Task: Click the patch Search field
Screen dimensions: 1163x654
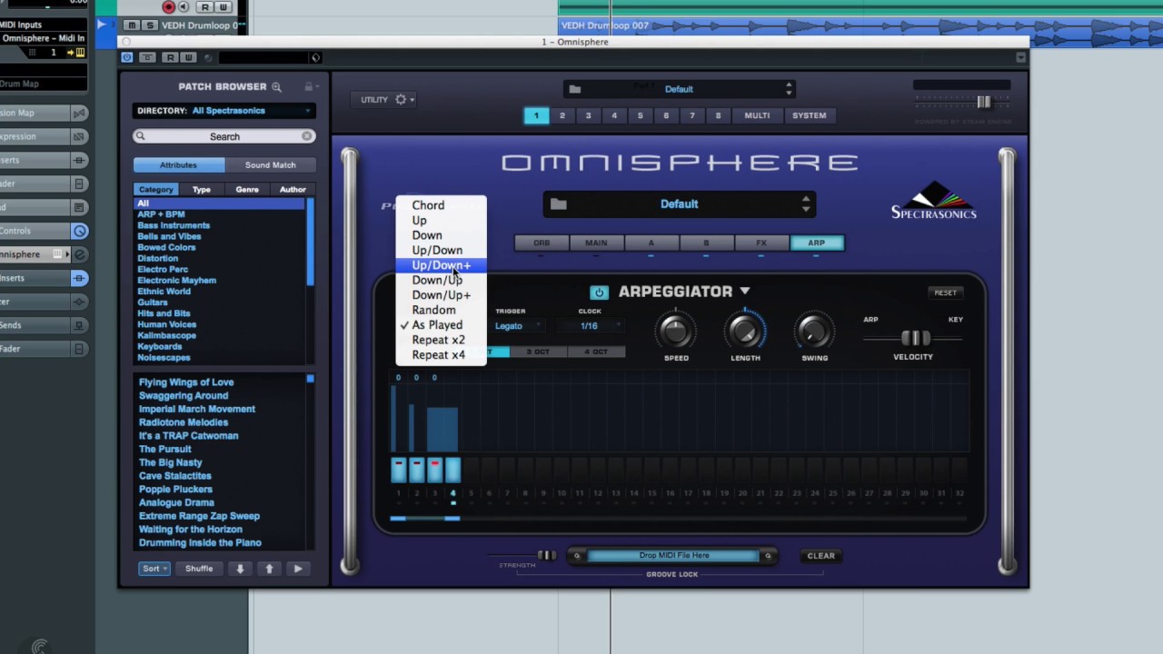Action: (224, 136)
